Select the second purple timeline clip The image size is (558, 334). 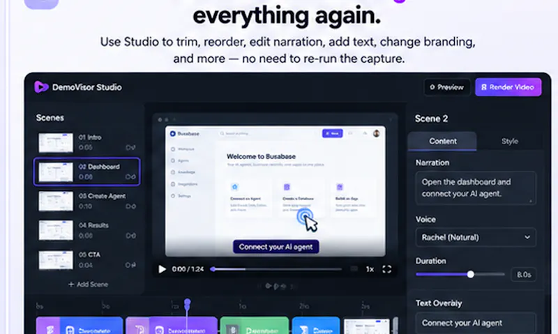pyautogui.click(x=172, y=326)
